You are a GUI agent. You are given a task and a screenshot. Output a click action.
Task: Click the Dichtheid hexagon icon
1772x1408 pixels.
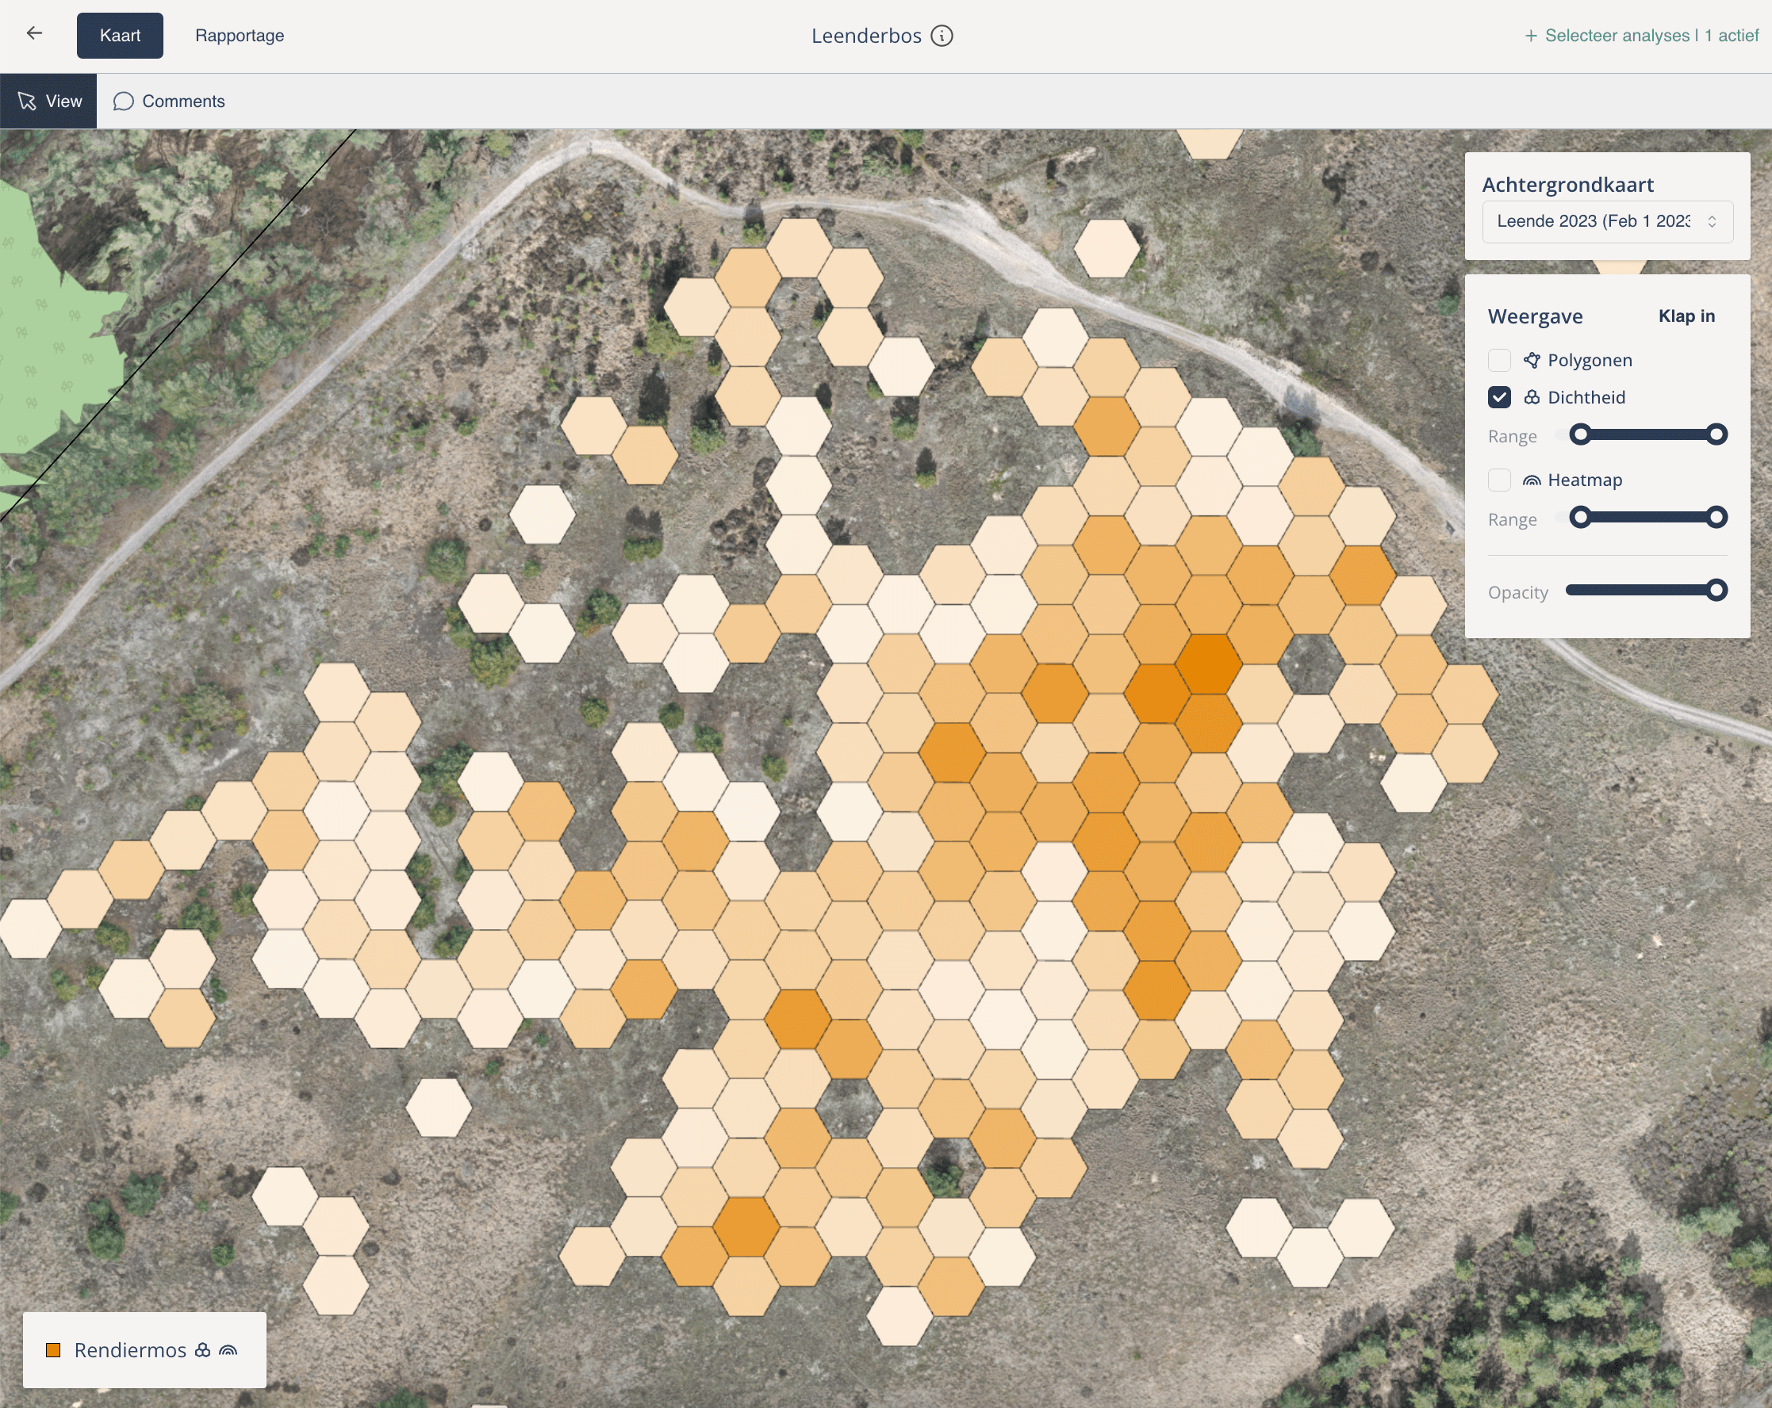(x=1534, y=398)
